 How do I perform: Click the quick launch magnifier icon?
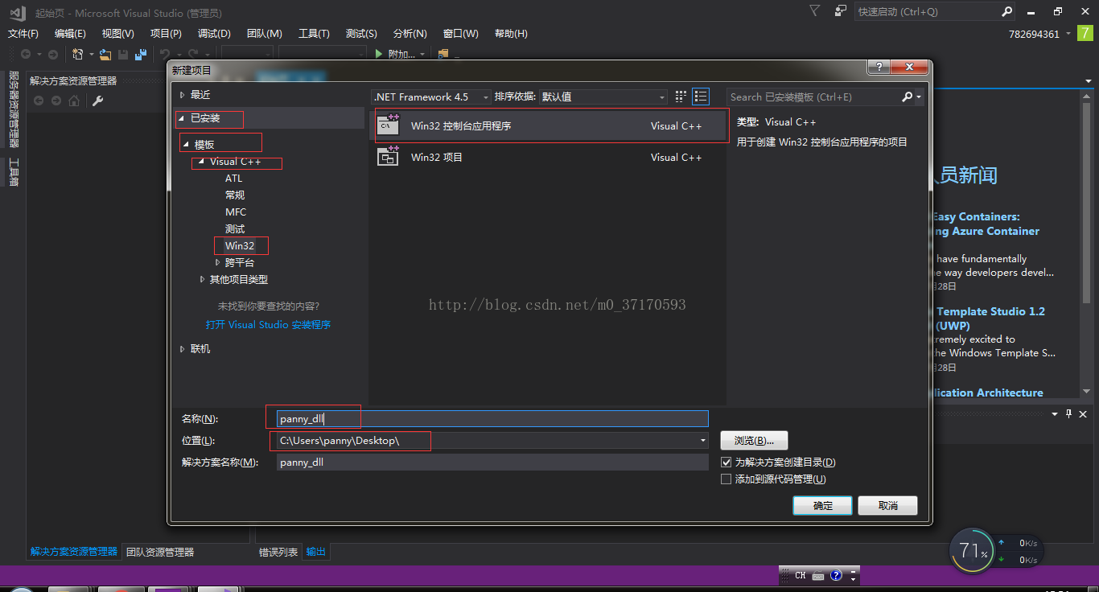click(1007, 11)
